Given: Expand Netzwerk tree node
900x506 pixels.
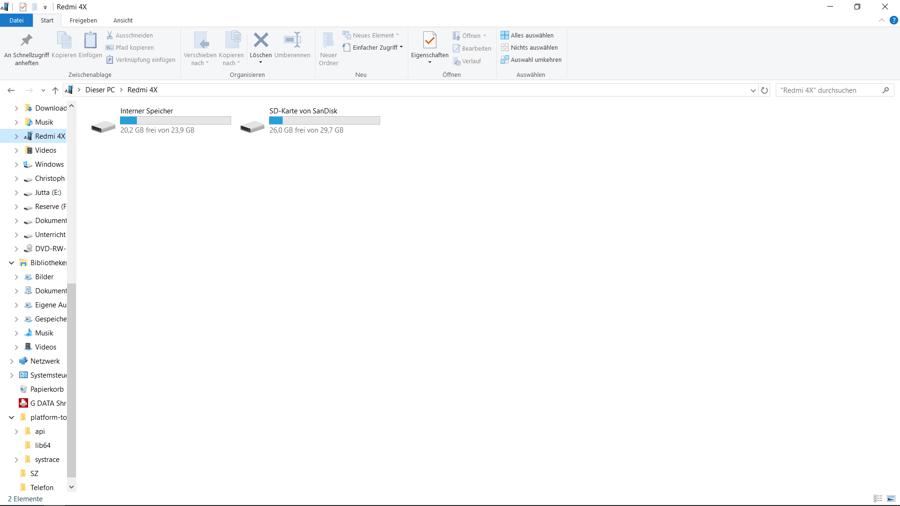Looking at the screenshot, I should 12,361.
